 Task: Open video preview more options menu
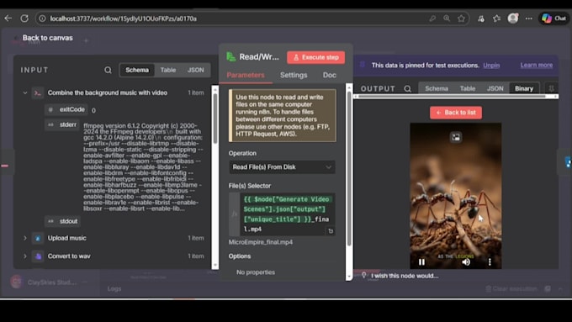pos(490,261)
